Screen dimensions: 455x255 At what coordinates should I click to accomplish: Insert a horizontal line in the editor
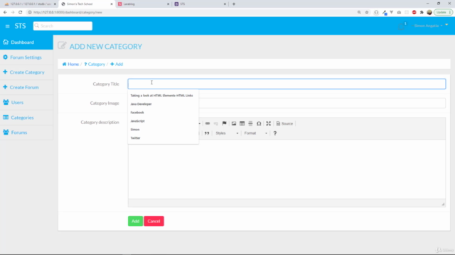pyautogui.click(x=250, y=123)
